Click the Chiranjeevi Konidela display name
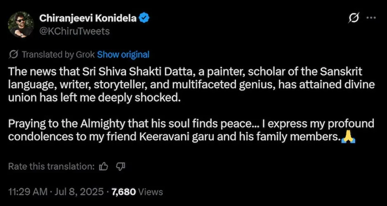The image size is (387, 206). (87, 18)
